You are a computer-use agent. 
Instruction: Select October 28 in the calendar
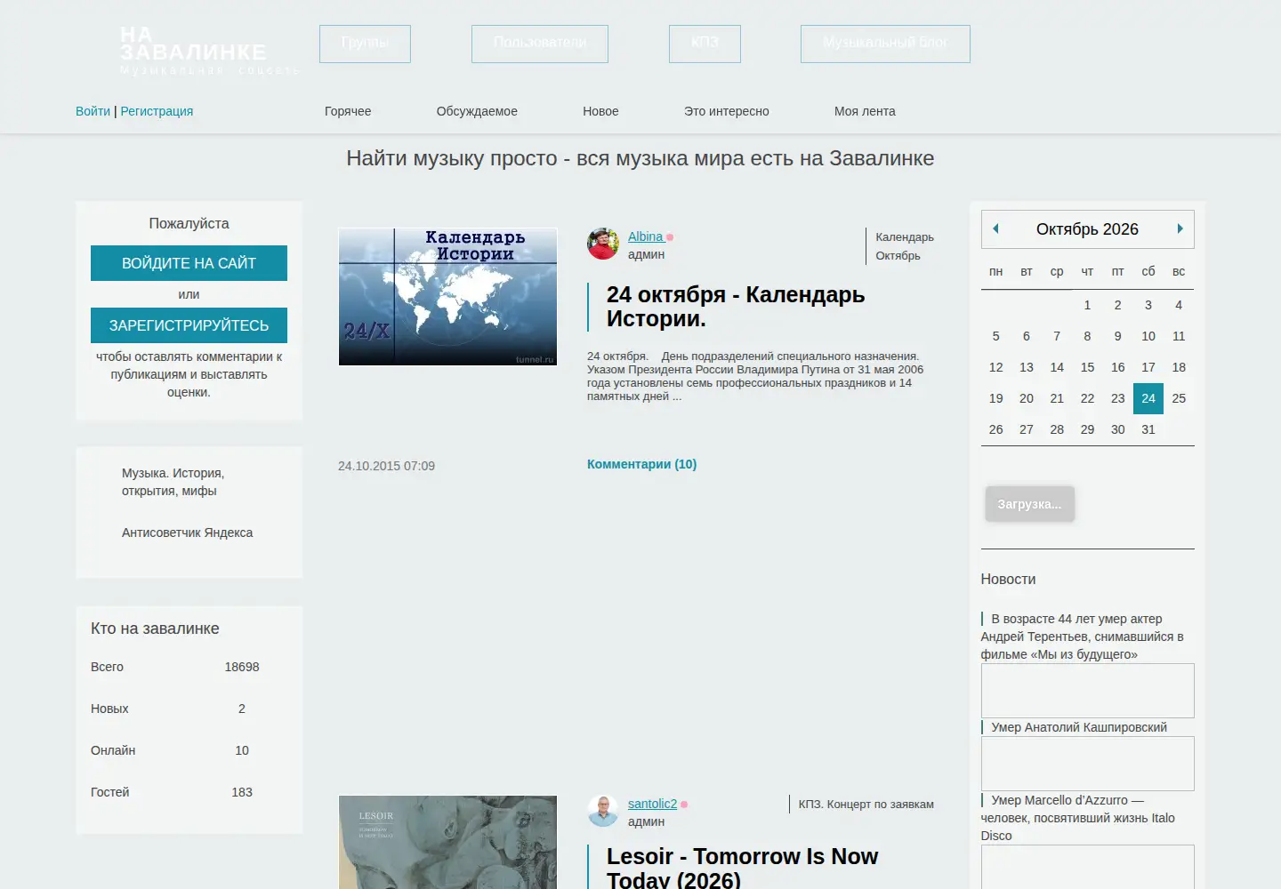[1057, 429]
